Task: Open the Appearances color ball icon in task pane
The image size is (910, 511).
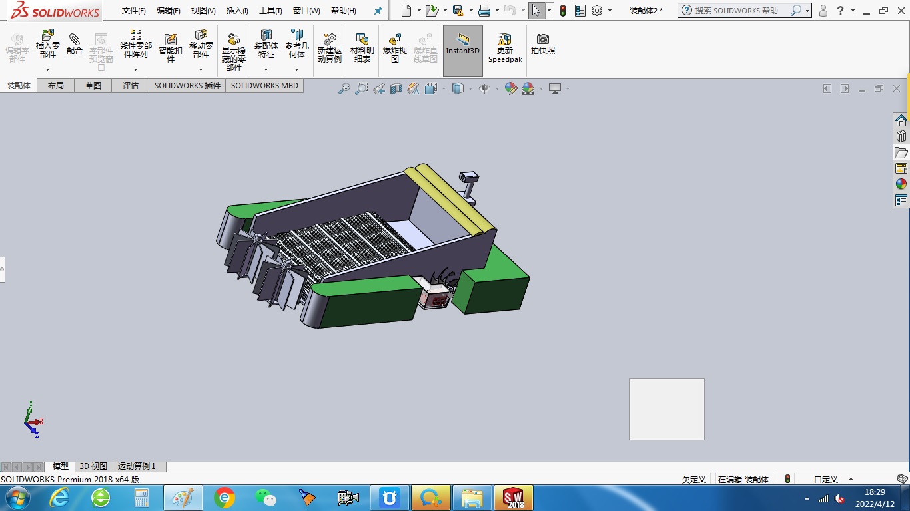Action: point(901,184)
